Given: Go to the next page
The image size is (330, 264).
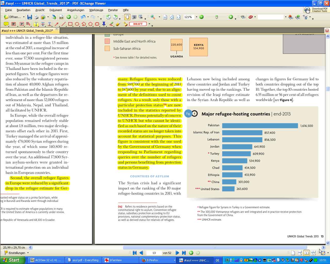Looking at the screenshot, I should click(177, 253).
